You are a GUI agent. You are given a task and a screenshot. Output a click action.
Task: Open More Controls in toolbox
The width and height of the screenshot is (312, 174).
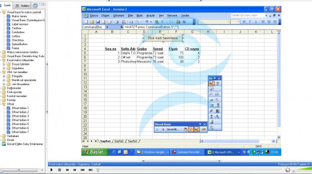(211, 127)
